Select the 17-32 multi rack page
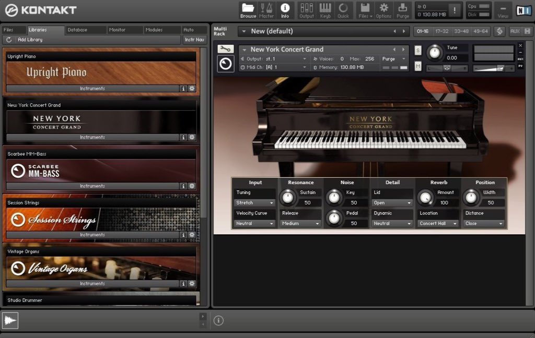Screen dimensions: 535x338 pos(441,31)
